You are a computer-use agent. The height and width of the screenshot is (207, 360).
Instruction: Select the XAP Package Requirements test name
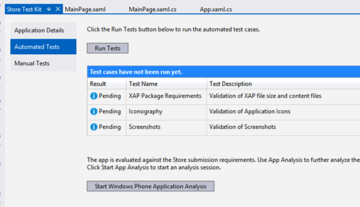[165, 95]
